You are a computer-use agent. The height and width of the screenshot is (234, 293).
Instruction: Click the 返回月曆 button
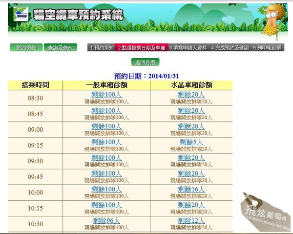[145, 62]
